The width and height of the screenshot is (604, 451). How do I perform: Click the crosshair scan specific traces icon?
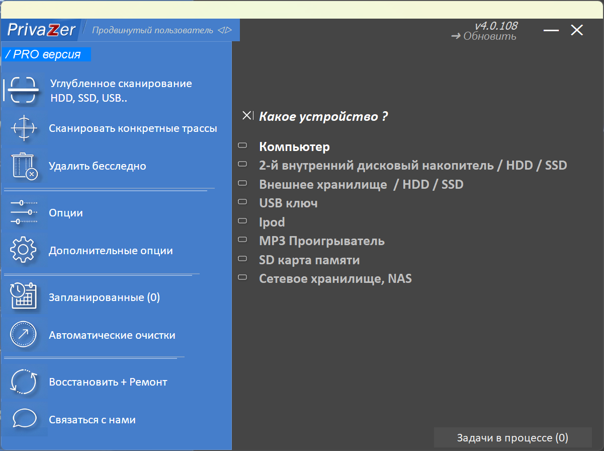(x=24, y=128)
